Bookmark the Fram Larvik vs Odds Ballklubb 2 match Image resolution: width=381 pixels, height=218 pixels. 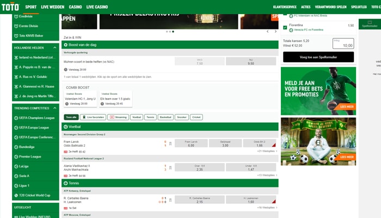point(170,143)
